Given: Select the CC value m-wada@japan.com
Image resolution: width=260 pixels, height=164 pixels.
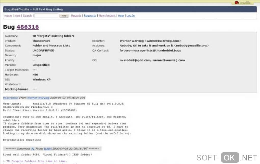Looking at the screenshot, I should click(x=135, y=60).
